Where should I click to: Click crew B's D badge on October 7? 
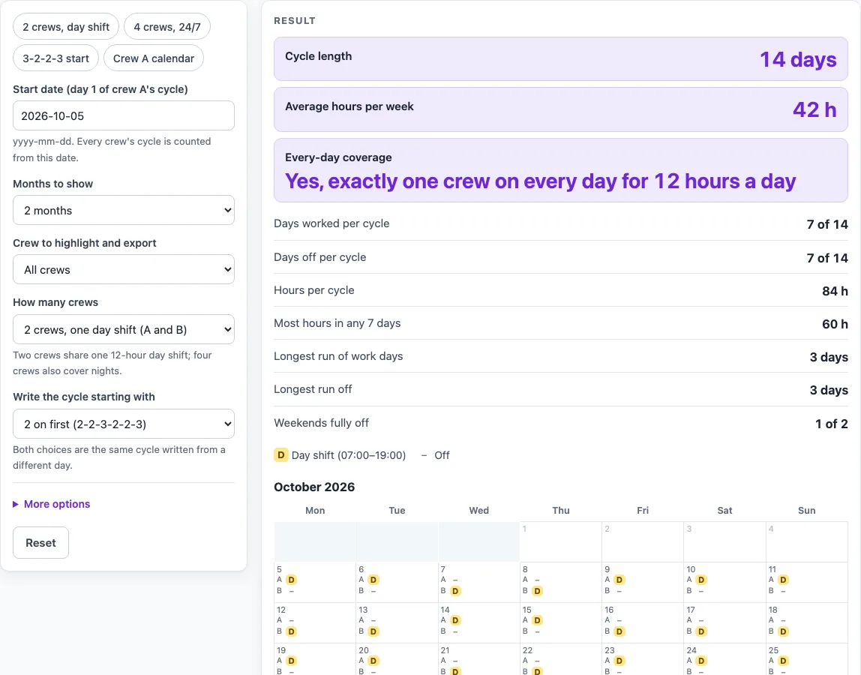click(455, 591)
